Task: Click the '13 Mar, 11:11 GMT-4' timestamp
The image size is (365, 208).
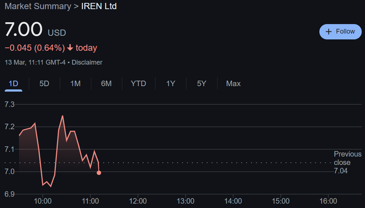Action: [35, 62]
